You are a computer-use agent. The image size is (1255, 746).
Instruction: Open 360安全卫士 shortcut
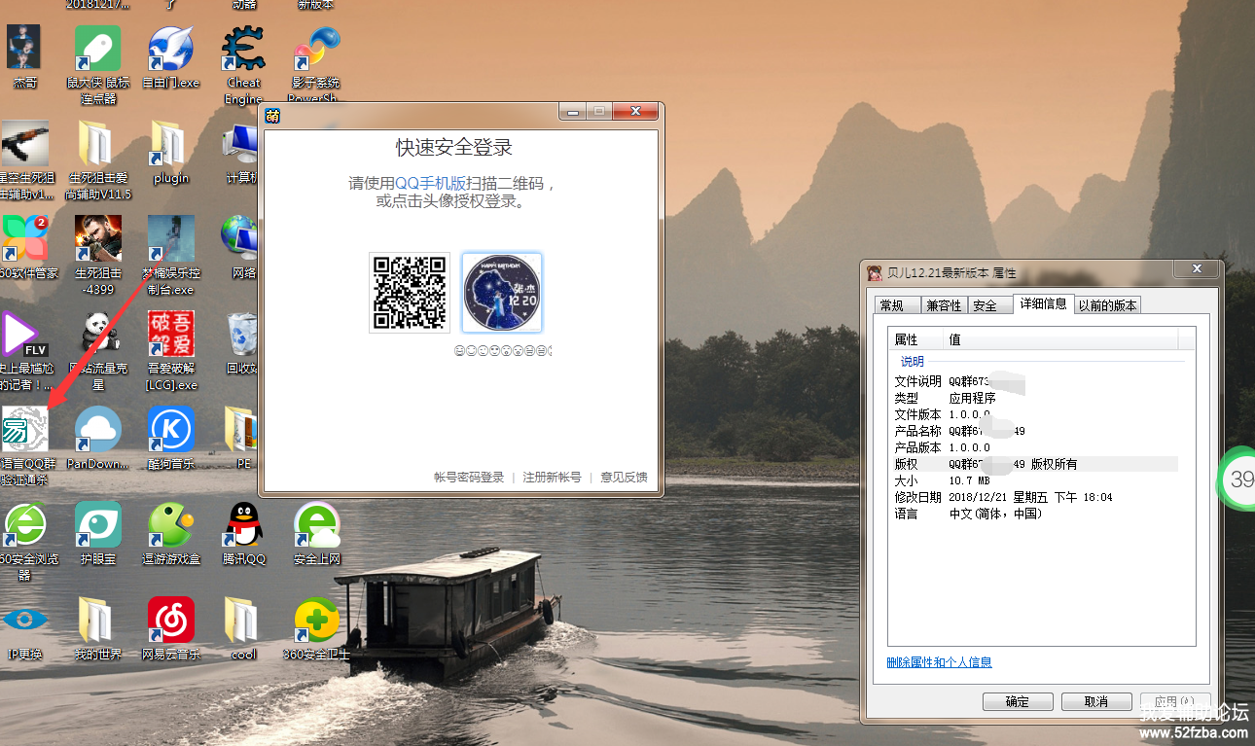(316, 622)
